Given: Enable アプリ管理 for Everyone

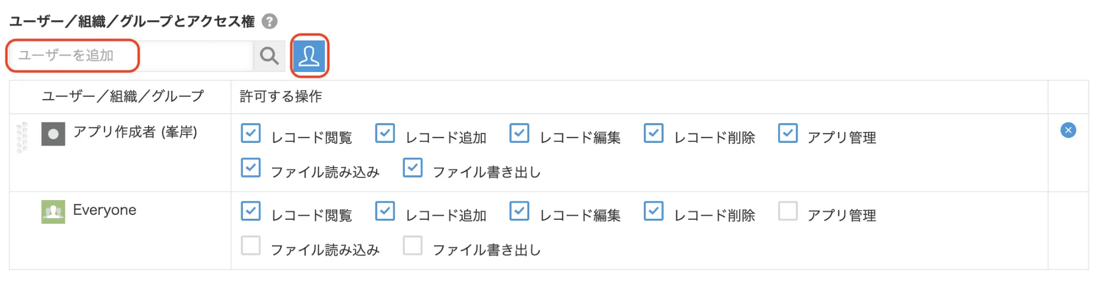Looking at the screenshot, I should point(788,211).
